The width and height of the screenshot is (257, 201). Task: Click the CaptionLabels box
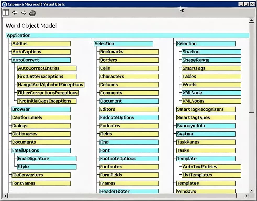pyautogui.click(x=41, y=117)
